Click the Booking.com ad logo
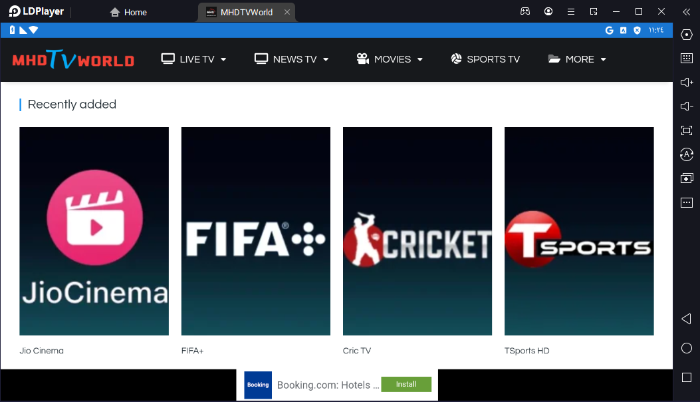Image resolution: width=700 pixels, height=402 pixels. [x=258, y=385]
